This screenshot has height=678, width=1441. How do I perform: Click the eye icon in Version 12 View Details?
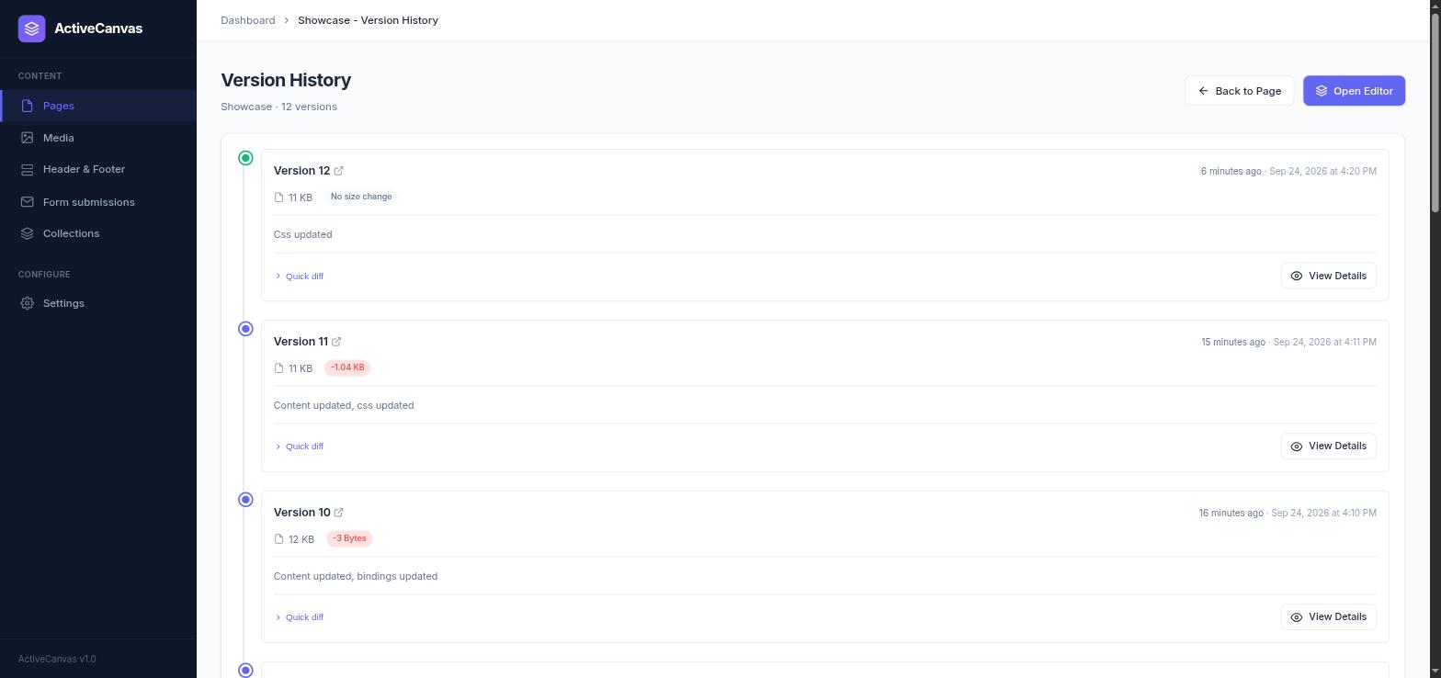coord(1297,276)
